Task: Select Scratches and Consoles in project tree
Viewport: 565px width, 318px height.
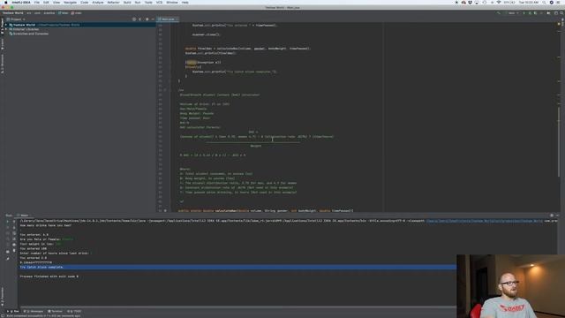Action: coord(30,34)
